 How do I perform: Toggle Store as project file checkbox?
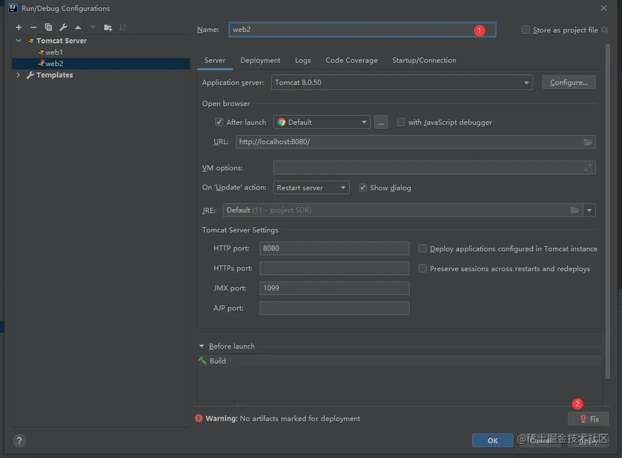coord(526,30)
